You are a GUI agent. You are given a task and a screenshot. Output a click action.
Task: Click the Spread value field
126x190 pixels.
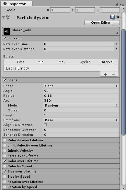tap(81, 110)
